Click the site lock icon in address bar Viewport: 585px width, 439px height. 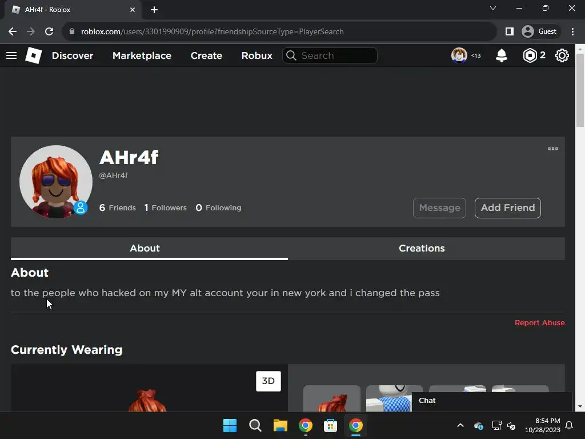(x=72, y=32)
